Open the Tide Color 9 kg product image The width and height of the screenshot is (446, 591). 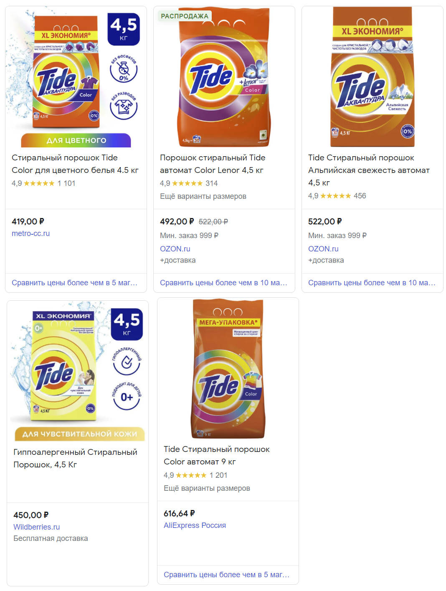point(228,370)
